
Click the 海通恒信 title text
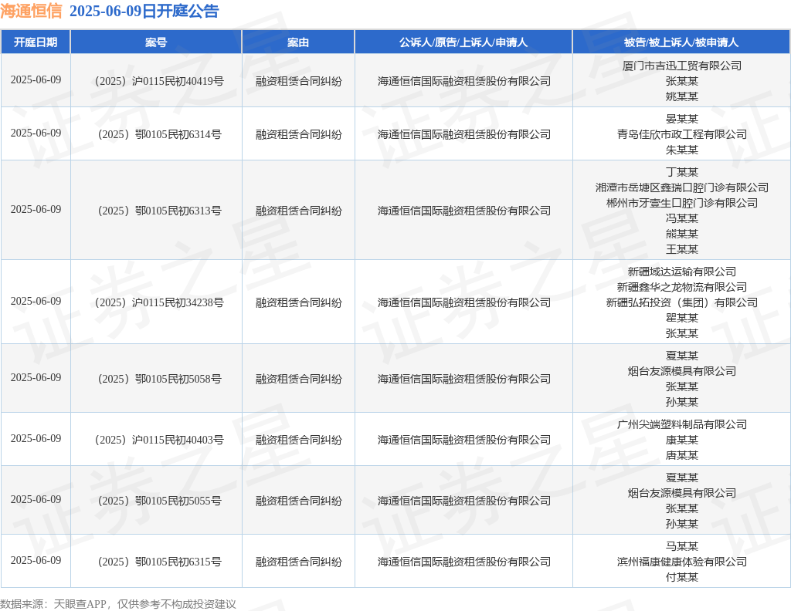point(31,11)
